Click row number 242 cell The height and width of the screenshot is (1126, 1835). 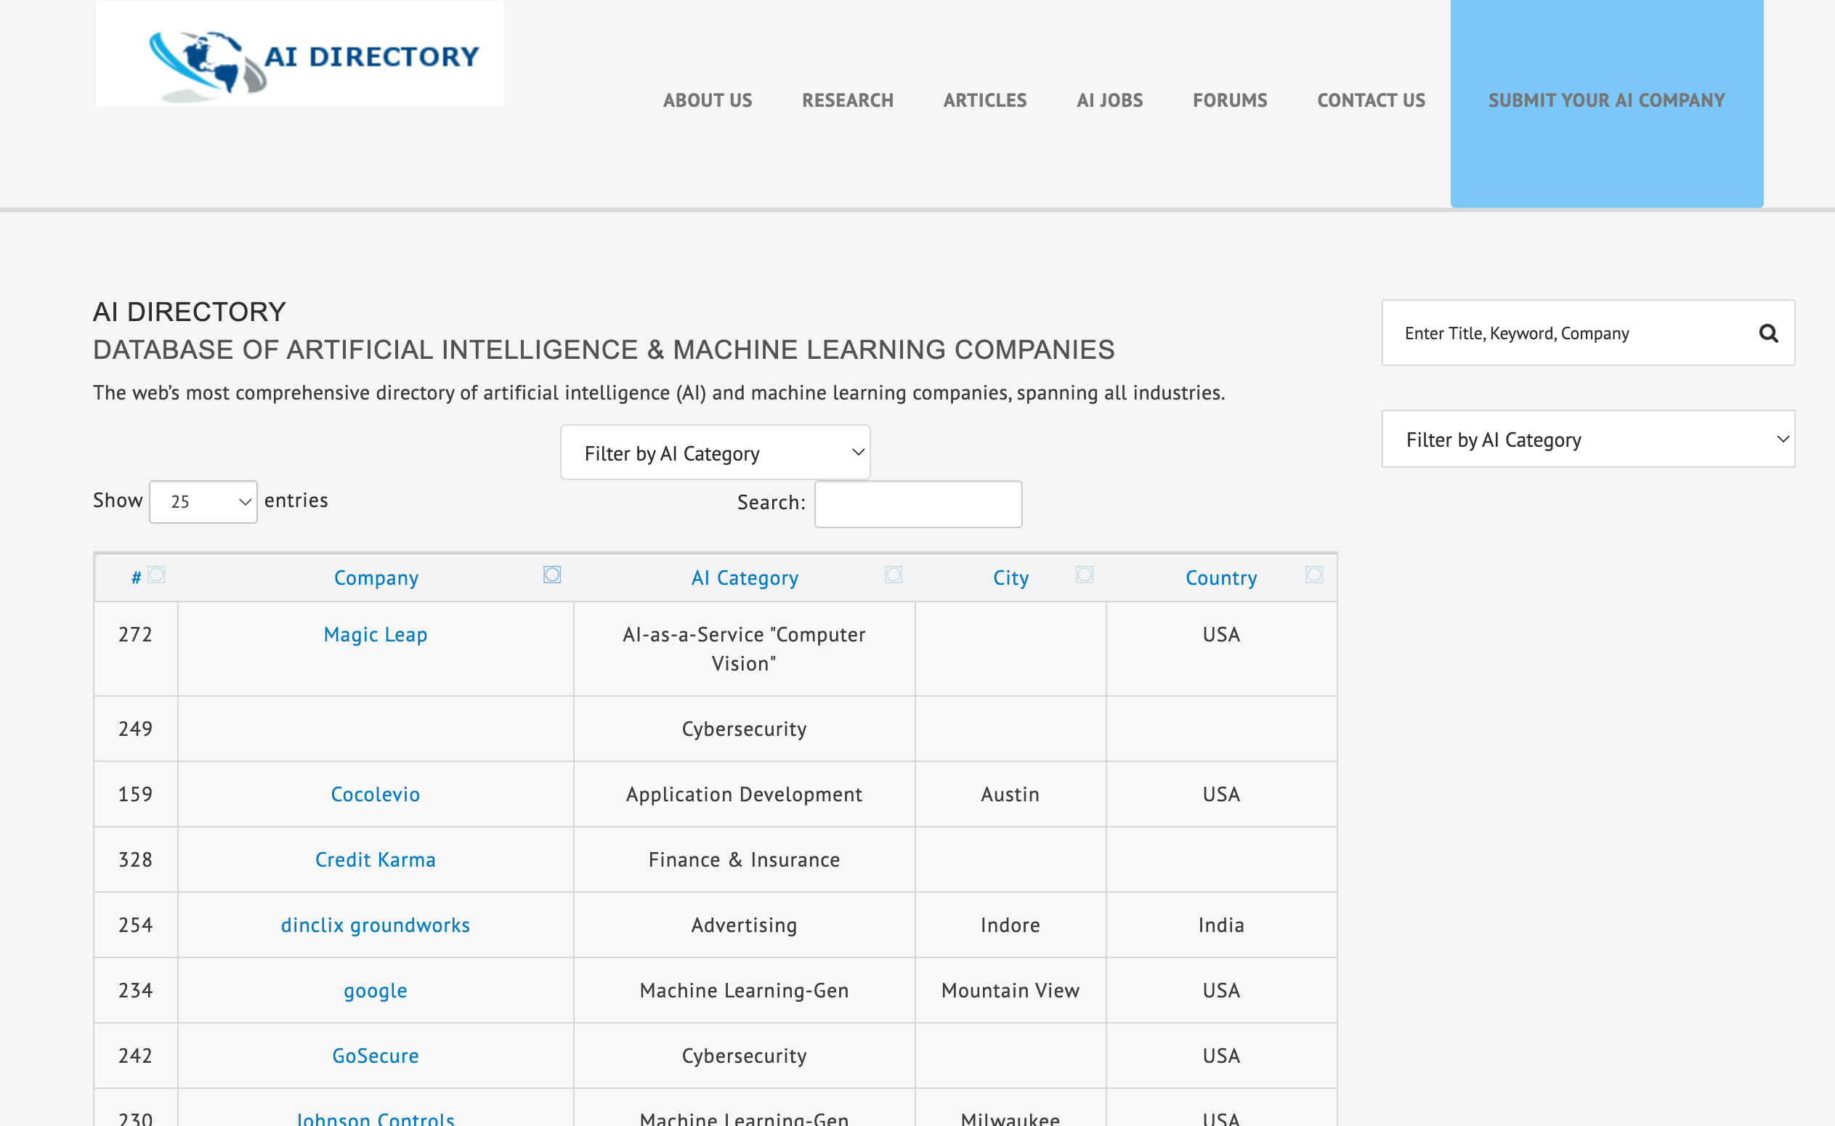[136, 1056]
